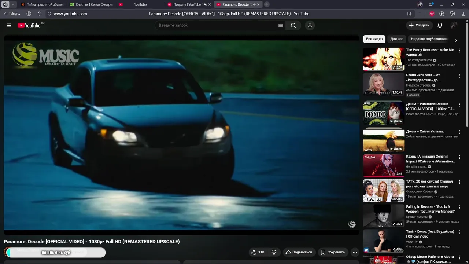
Task: Open address bar three-dot page options
Action: pyautogui.click(x=420, y=14)
